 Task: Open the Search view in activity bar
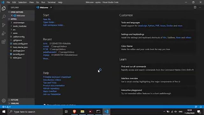4,17
